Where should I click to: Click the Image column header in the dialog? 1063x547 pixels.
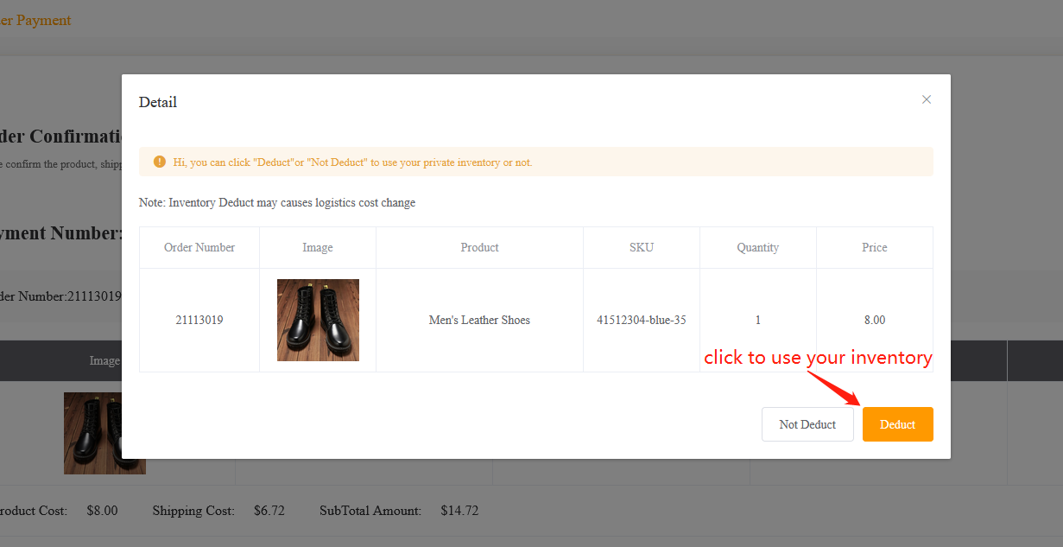(x=317, y=247)
